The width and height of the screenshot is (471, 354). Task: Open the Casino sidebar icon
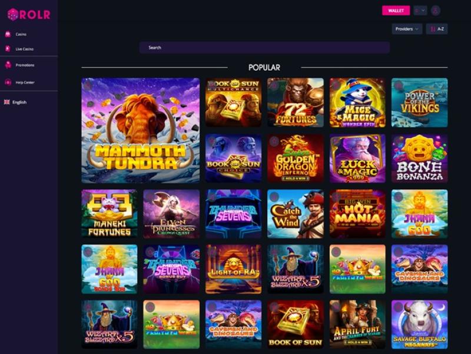tap(8, 34)
